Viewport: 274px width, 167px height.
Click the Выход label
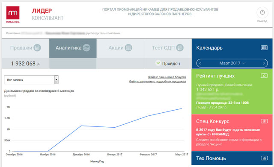262,21
